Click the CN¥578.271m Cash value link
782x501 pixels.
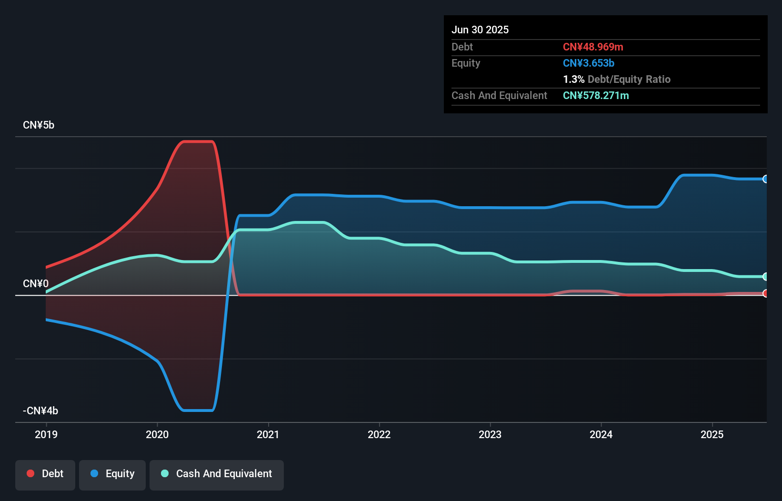tap(596, 95)
